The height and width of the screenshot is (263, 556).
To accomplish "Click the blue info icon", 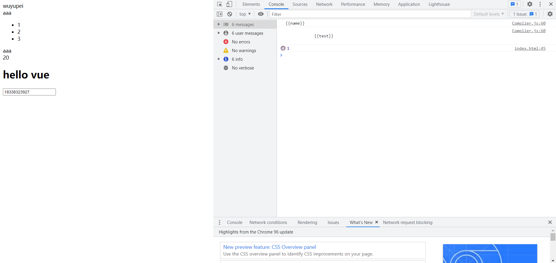I will coord(226,59).
